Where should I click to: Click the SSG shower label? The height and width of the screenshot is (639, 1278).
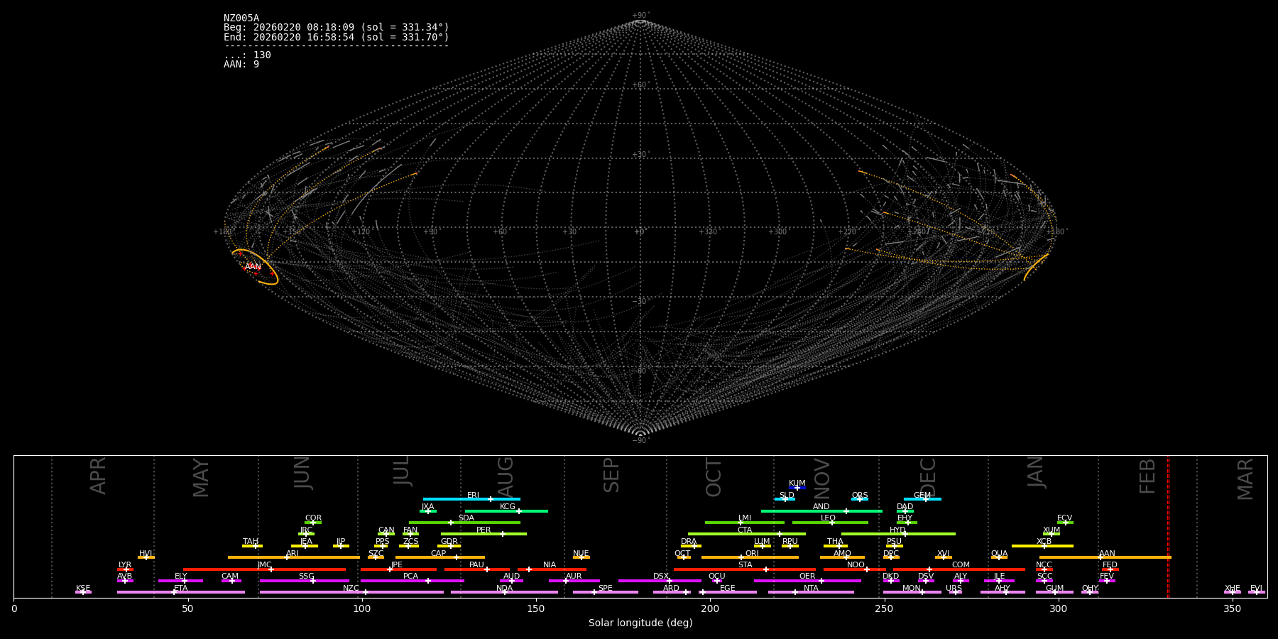tap(306, 577)
